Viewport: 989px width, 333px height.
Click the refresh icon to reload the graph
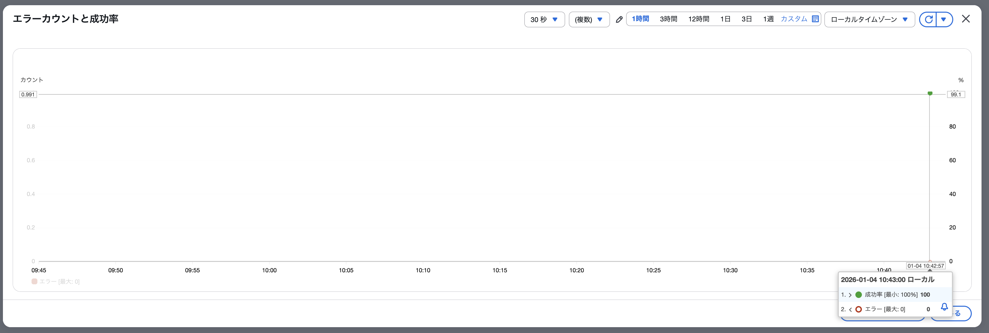929,19
